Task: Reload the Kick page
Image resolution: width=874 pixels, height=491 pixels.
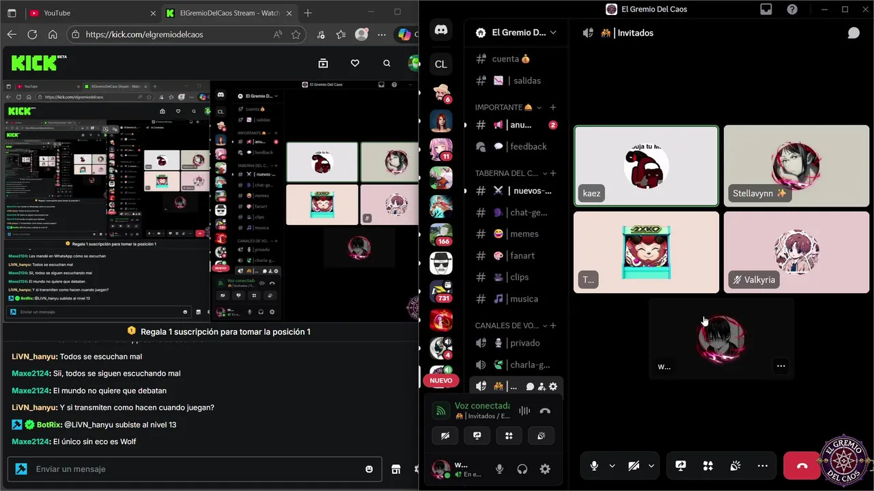Action: [32, 34]
